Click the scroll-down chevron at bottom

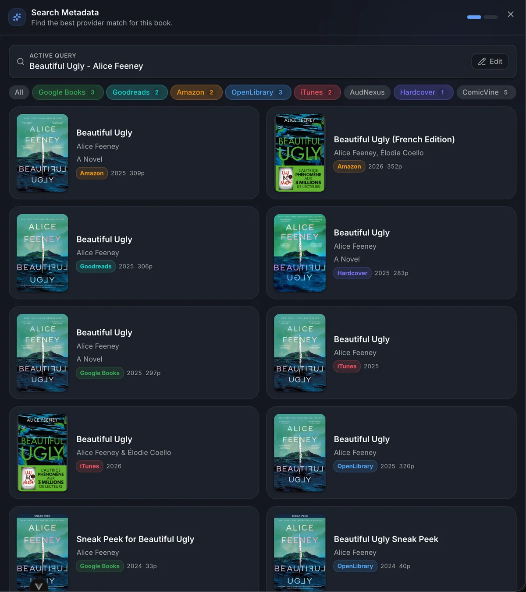pos(39,586)
